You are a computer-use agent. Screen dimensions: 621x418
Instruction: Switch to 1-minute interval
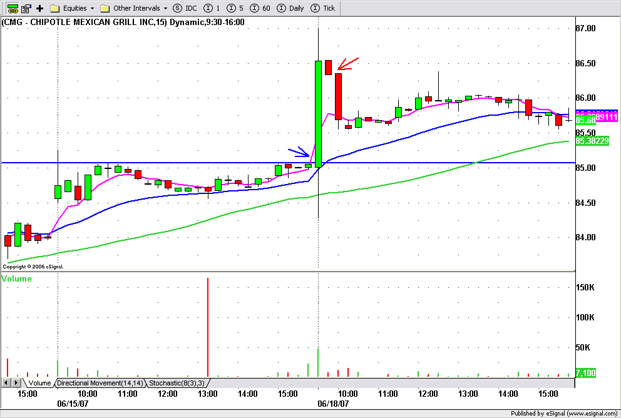pyautogui.click(x=212, y=8)
